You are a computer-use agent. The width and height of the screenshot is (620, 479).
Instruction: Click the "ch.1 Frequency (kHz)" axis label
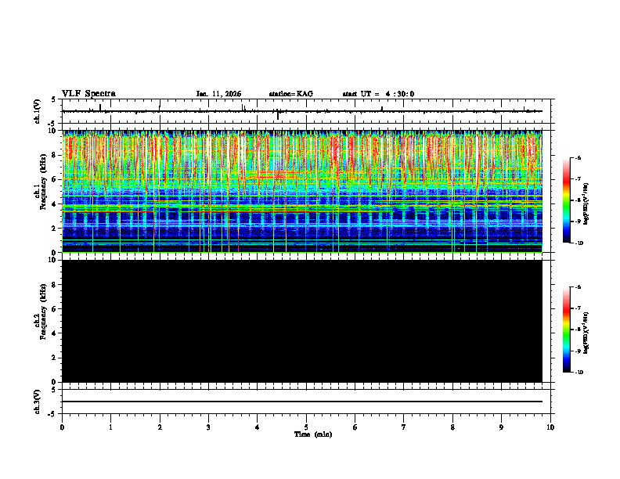41,180
